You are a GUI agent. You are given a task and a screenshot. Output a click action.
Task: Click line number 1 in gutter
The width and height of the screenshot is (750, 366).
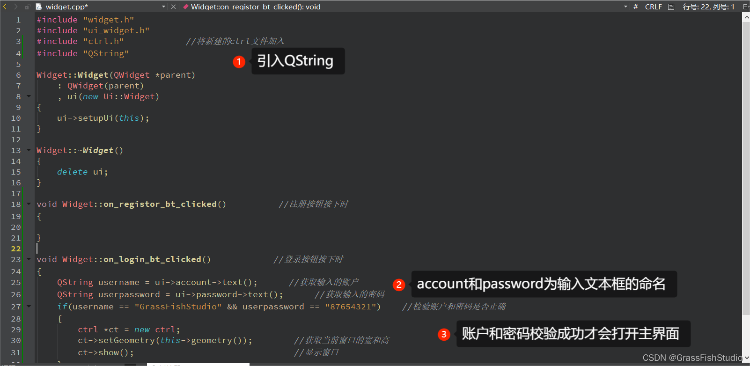coord(18,20)
